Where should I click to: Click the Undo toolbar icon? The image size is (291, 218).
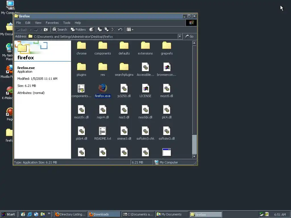pos(120,30)
